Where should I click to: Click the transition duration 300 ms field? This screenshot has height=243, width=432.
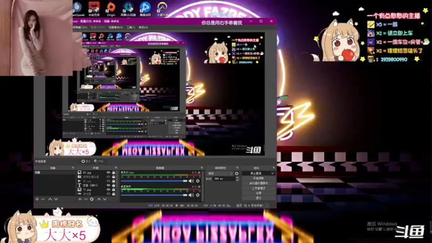pos(224,179)
